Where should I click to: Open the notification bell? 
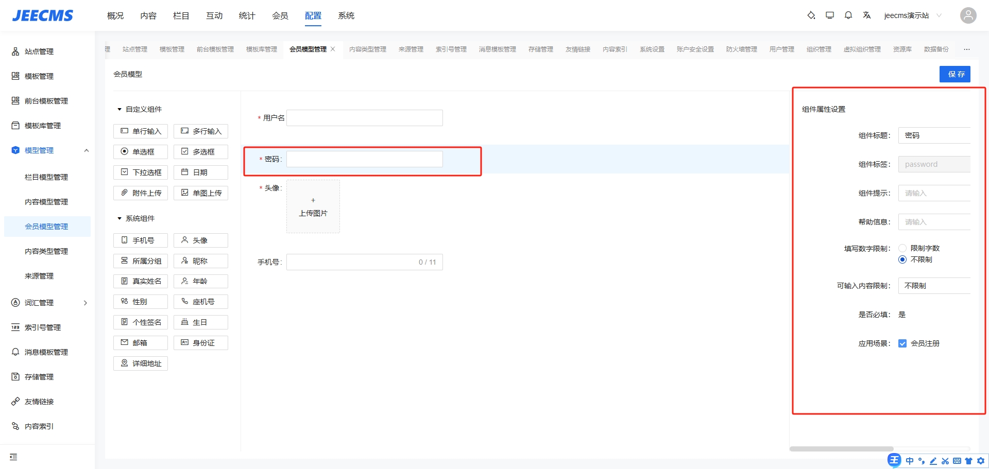coord(848,15)
